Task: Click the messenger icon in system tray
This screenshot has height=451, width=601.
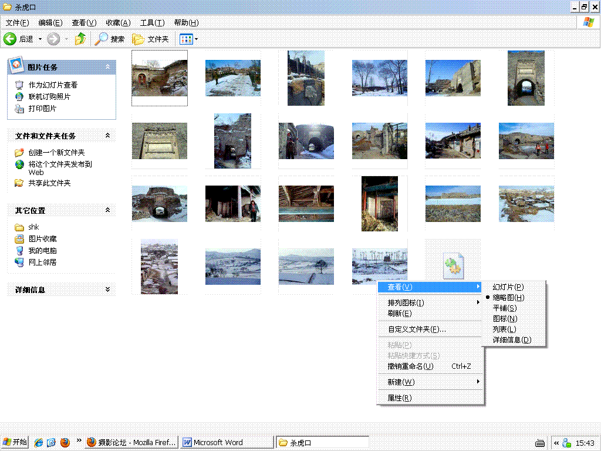Action: tap(567, 443)
